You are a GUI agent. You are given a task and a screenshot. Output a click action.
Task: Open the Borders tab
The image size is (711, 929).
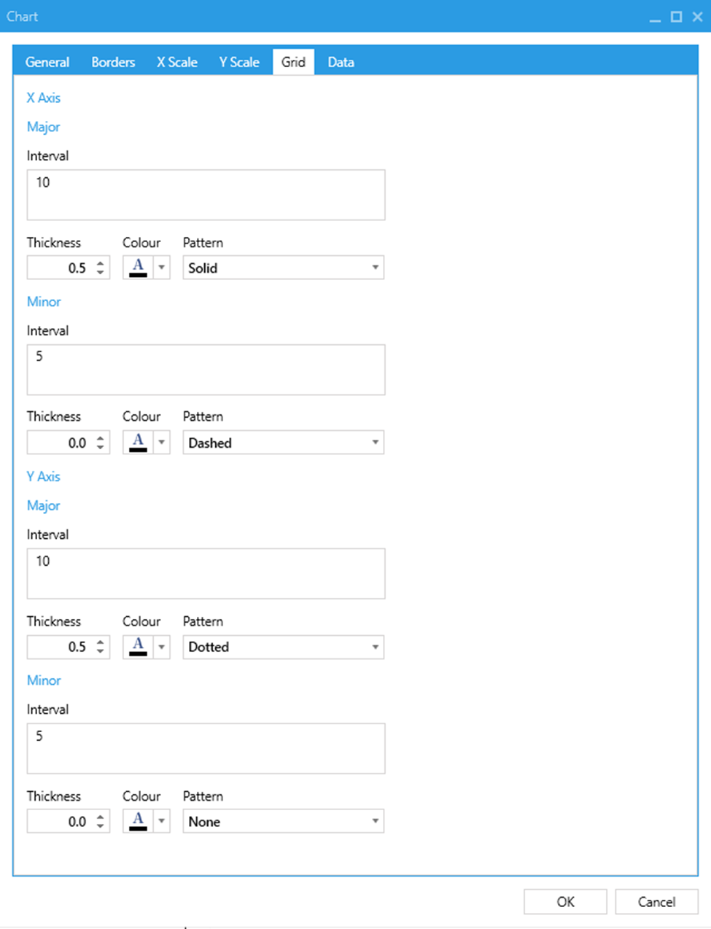tap(113, 62)
